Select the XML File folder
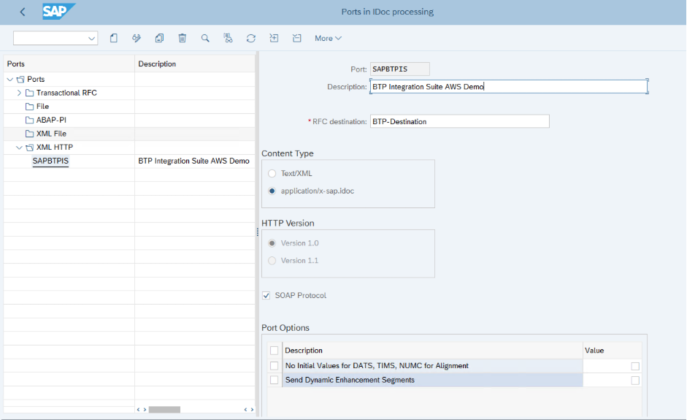The height and width of the screenshot is (420, 687). pos(51,134)
